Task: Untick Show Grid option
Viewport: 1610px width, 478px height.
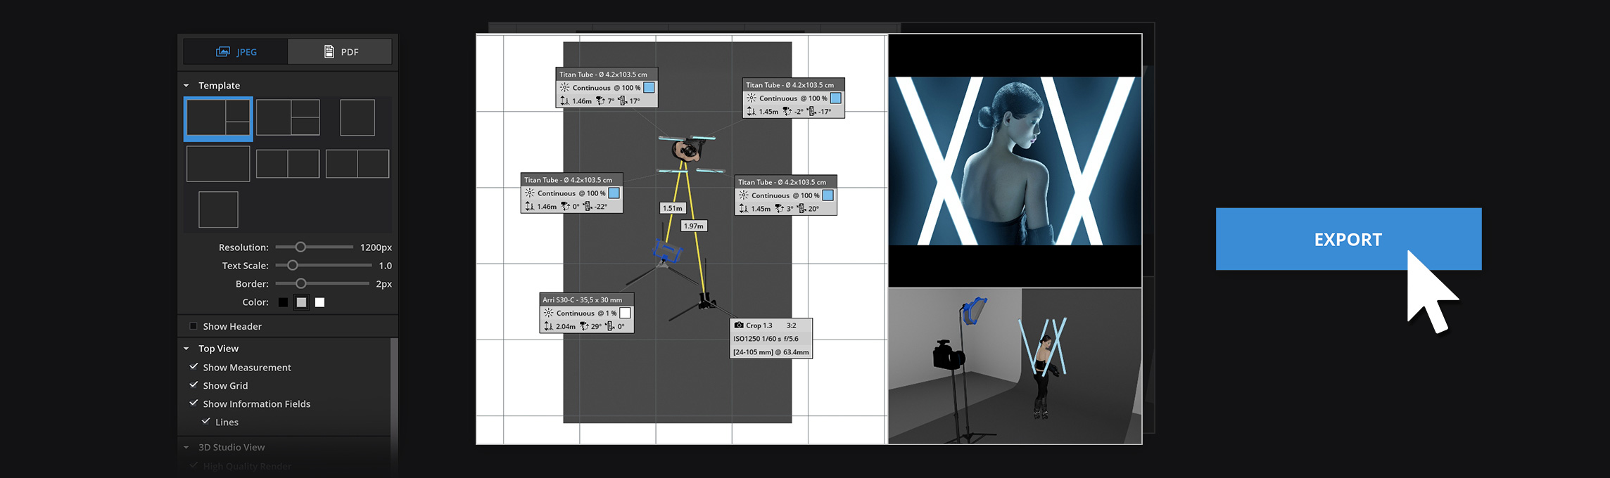Action: point(194,385)
